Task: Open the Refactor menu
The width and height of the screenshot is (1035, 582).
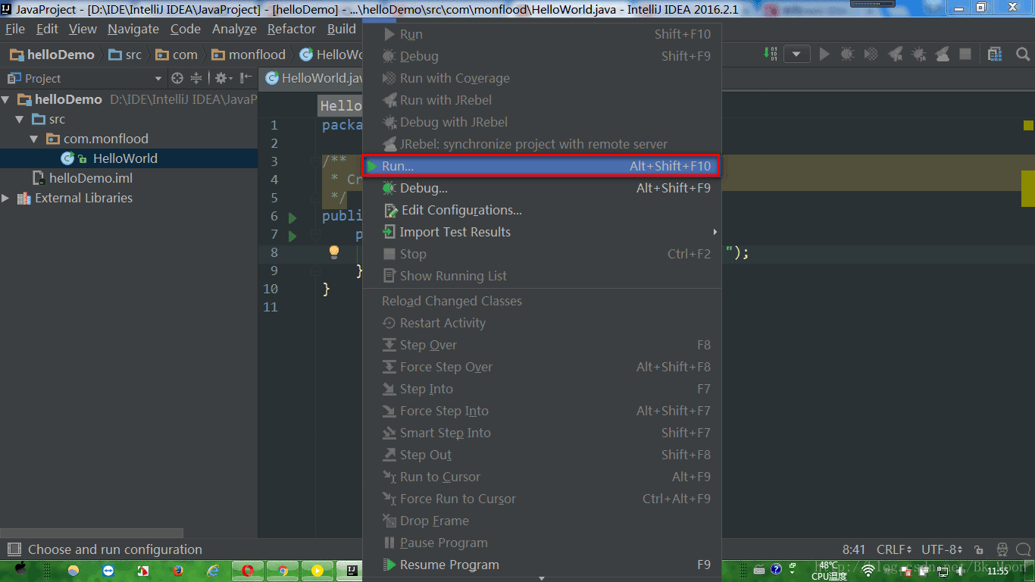Action: coord(292,29)
